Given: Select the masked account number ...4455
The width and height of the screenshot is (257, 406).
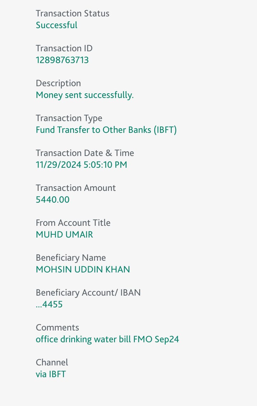Looking at the screenshot, I should click(x=49, y=304).
